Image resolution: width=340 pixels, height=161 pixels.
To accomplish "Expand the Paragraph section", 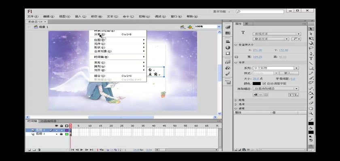I will tap(236, 100).
